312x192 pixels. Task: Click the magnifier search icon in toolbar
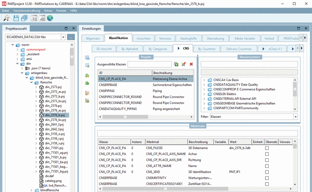click(7, 18)
